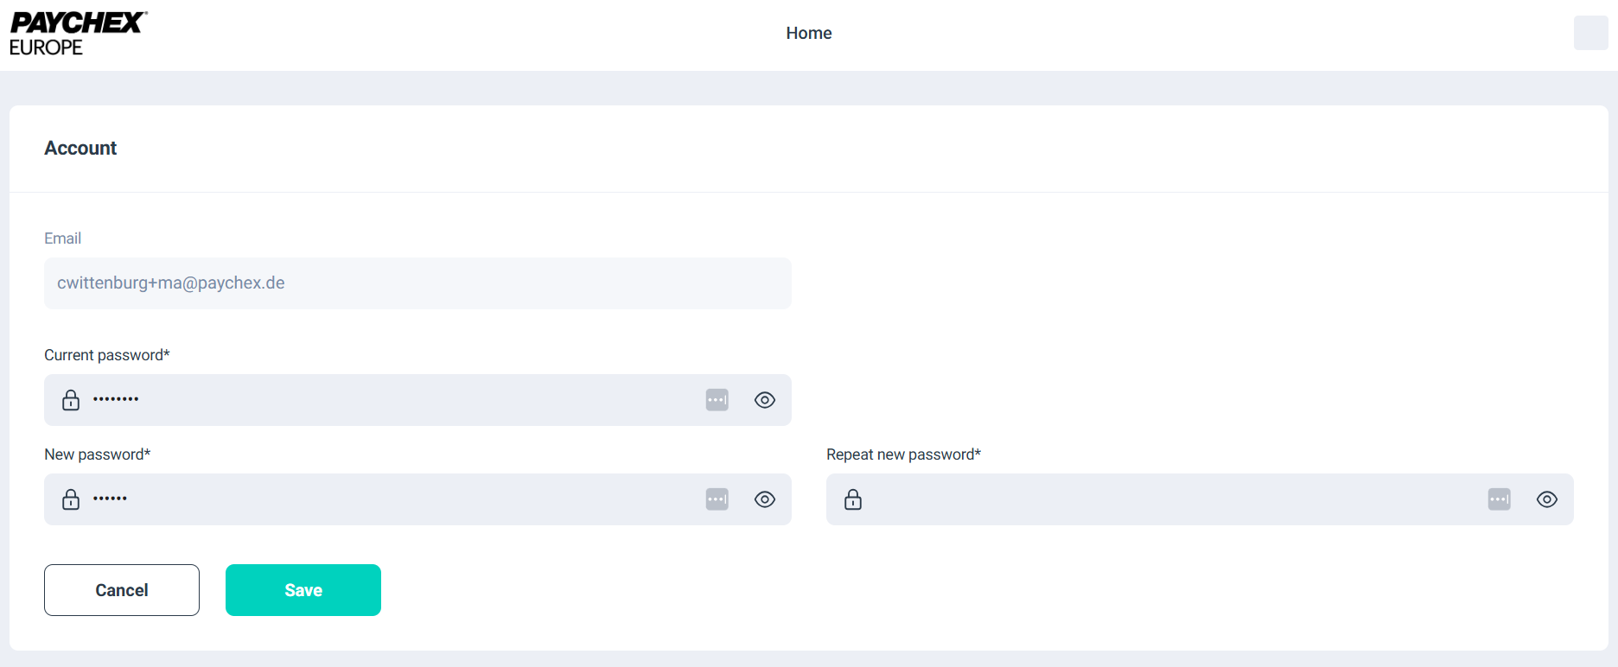This screenshot has height=667, width=1618.
Task: Reveal the new password with the eye icon
Action: click(765, 499)
